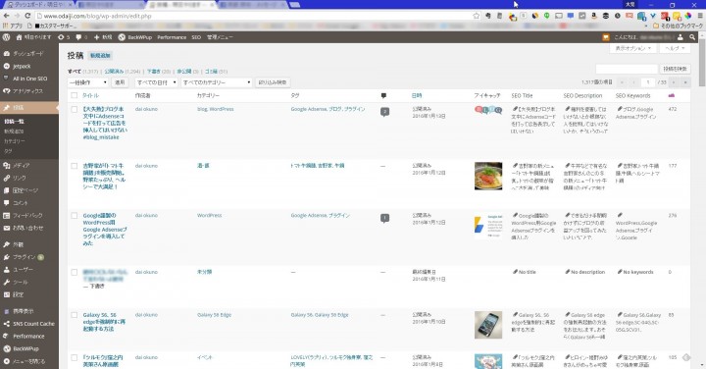The image size is (706, 369).
Task: Open the Chrome hamburger menu icon
Action: (700, 16)
